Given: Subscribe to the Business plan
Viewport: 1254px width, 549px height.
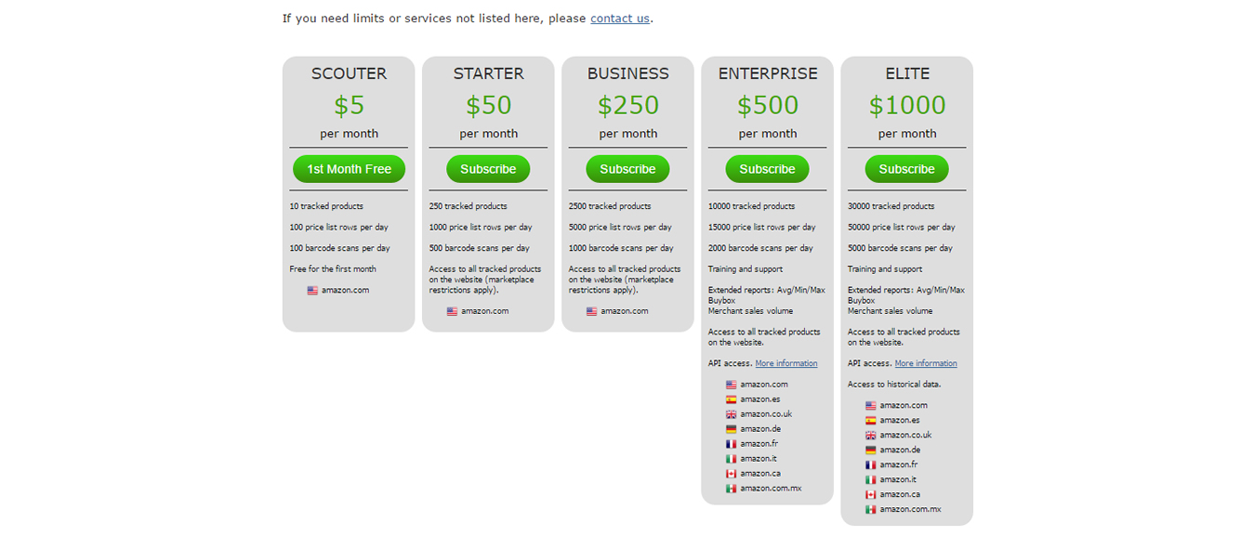Looking at the screenshot, I should (627, 169).
